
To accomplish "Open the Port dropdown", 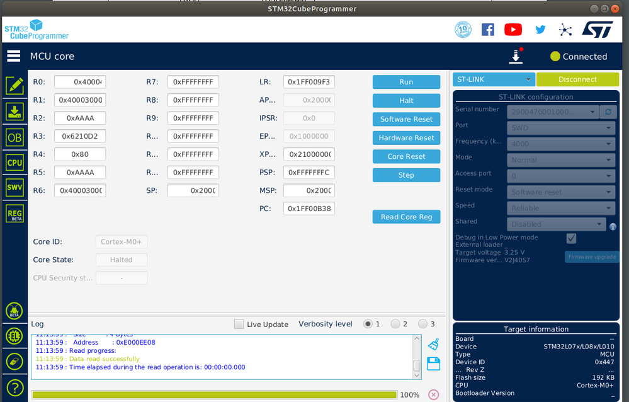I will coord(561,128).
